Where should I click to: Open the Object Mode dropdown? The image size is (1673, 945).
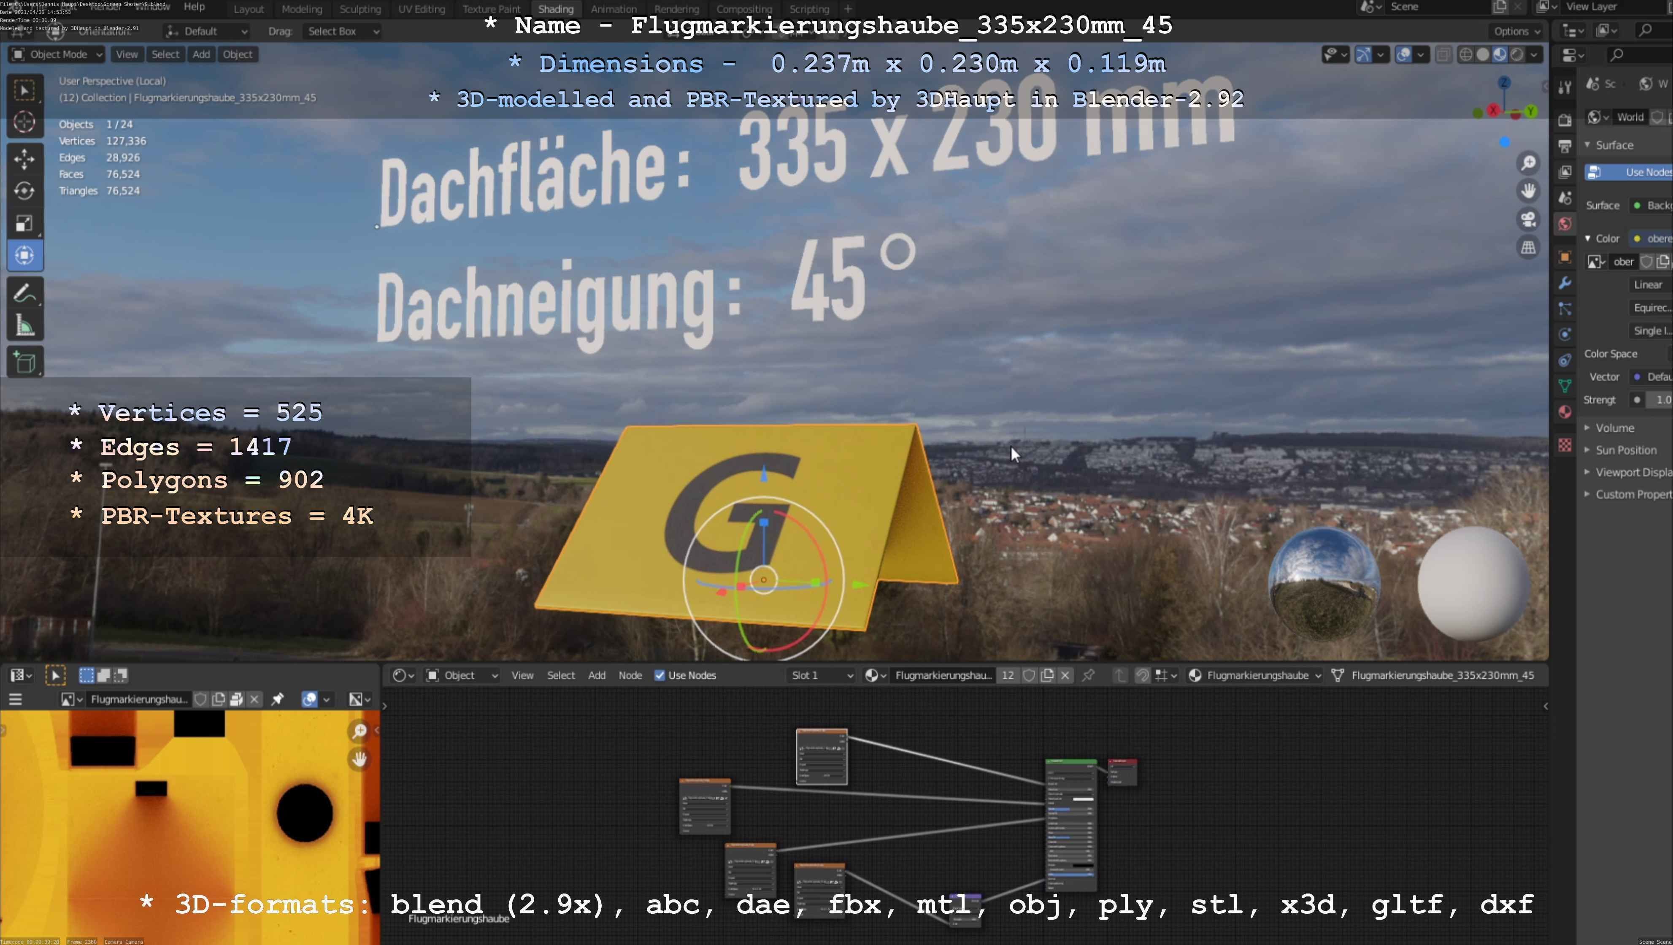57,54
